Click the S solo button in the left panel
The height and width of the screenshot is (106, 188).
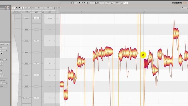pyautogui.click(x=1, y=64)
